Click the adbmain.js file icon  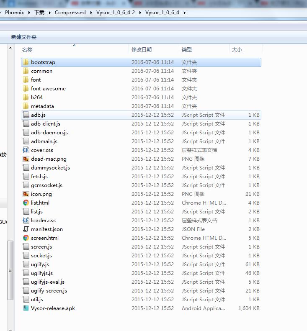click(26, 141)
